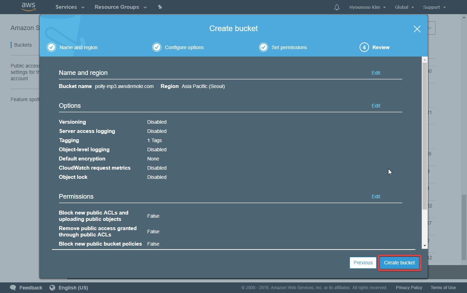Image resolution: width=467 pixels, height=293 pixels.
Task: Close the Create bucket dialog
Action: (417, 29)
